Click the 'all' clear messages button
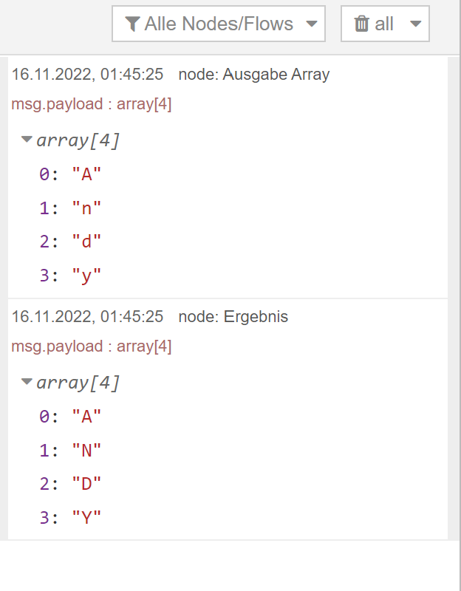Image resolution: width=461 pixels, height=591 pixels. click(x=385, y=24)
